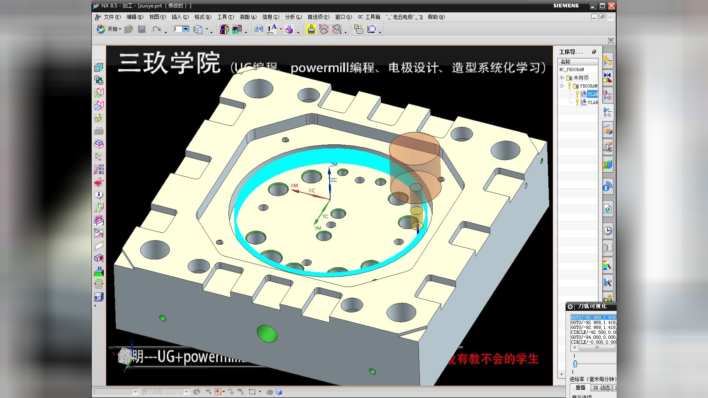Click the blue octagon shape icon

[372, 29]
